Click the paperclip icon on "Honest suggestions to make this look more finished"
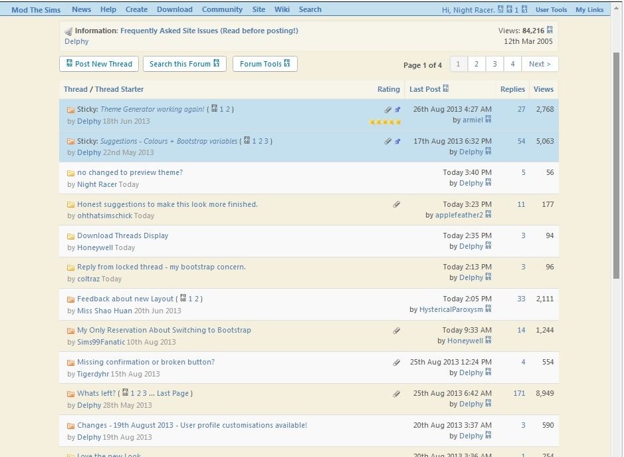The width and height of the screenshot is (624, 457). (397, 204)
